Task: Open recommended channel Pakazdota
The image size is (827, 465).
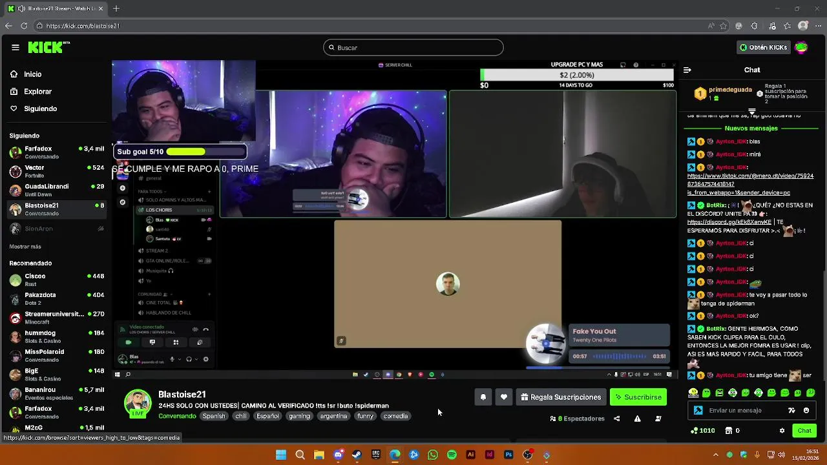Action: 57,298
